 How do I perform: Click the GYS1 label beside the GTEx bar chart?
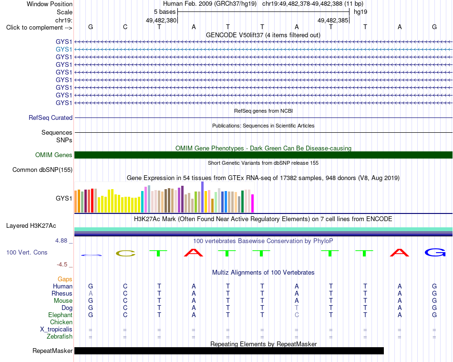click(64, 199)
